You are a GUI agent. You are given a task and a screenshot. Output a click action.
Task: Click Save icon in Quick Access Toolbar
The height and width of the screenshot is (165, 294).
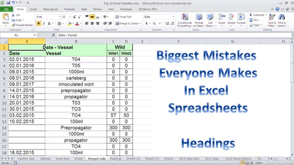8,3
